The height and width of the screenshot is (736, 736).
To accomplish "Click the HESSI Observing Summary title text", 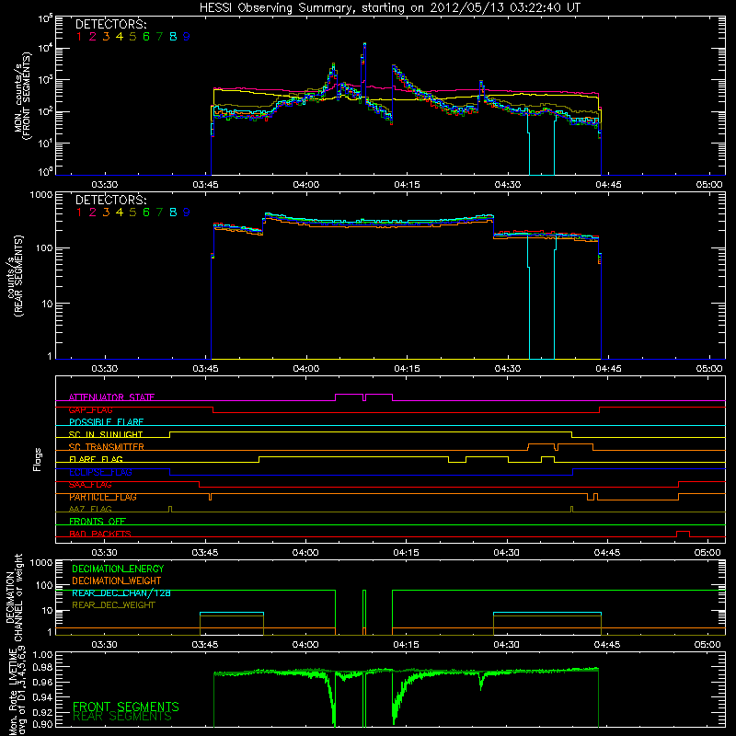I will [x=389, y=8].
